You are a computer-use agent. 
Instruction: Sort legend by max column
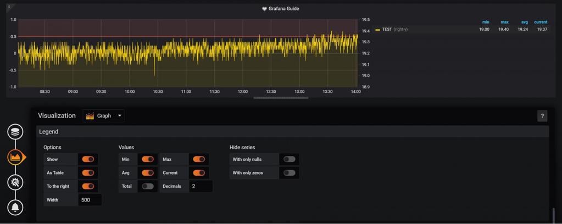pos(504,22)
